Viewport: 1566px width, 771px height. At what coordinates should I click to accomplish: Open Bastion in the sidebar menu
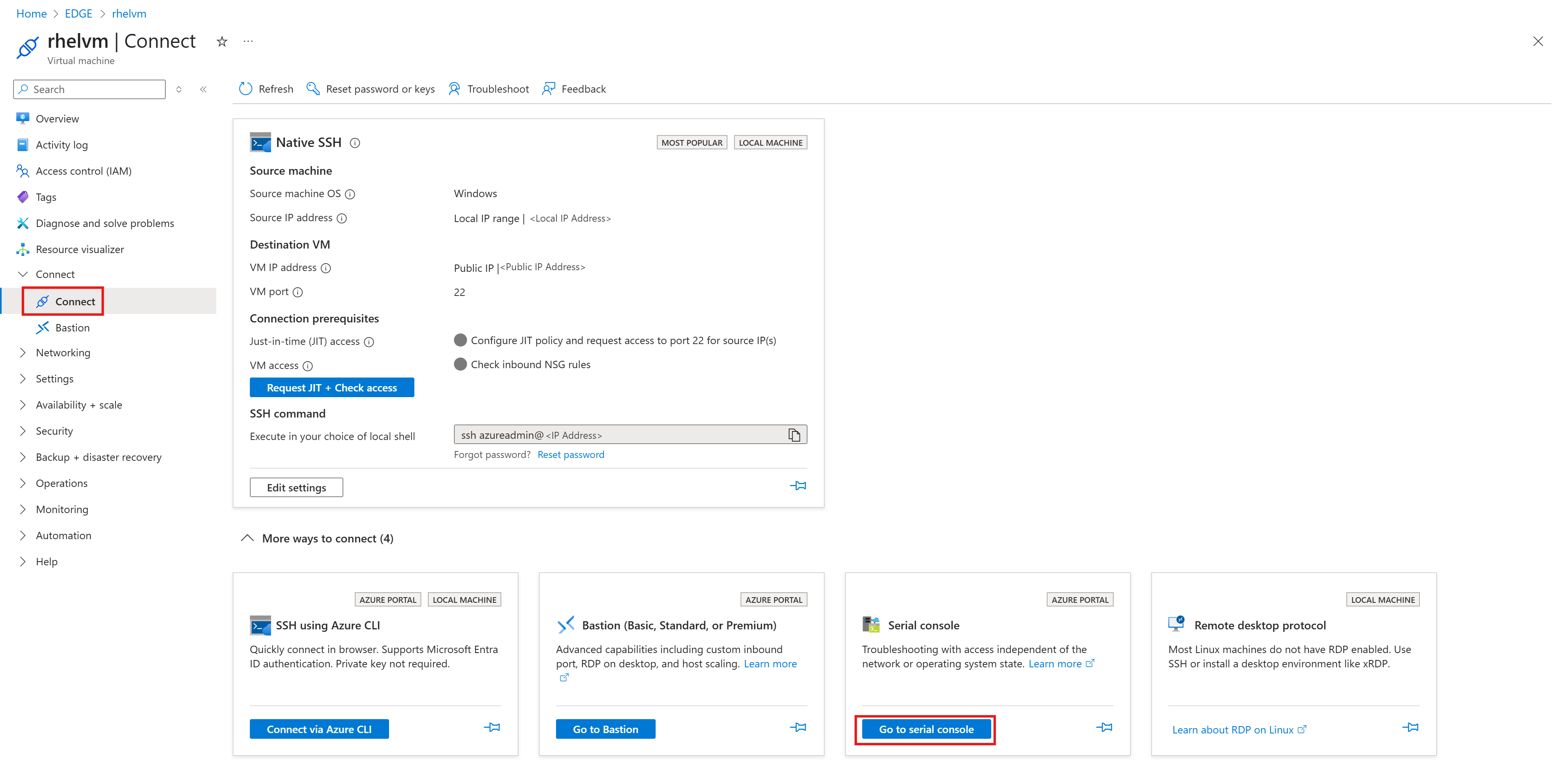tap(72, 327)
